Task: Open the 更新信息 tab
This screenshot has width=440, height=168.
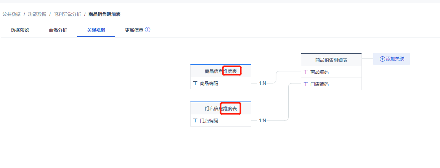Action: [x=134, y=30]
